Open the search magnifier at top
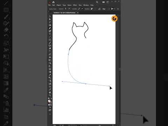This screenshot has height=126, width=168. (x=97, y=2)
